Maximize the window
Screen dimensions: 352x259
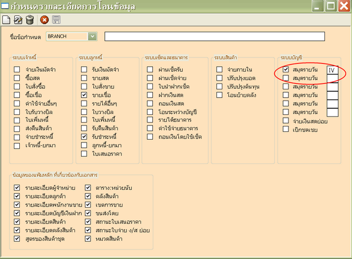pyautogui.click(x=332, y=6)
